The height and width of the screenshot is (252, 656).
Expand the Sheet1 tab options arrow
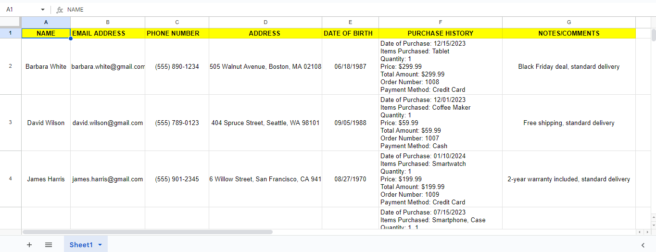[x=100, y=245]
